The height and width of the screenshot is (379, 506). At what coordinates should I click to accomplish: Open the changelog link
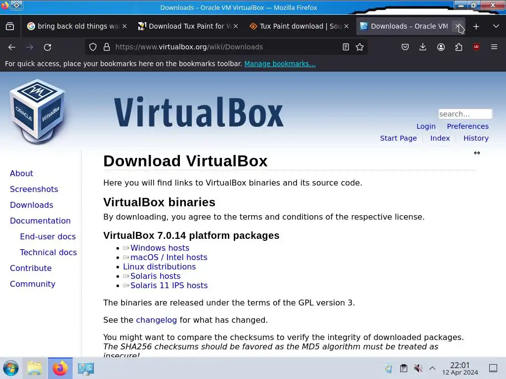click(x=157, y=320)
